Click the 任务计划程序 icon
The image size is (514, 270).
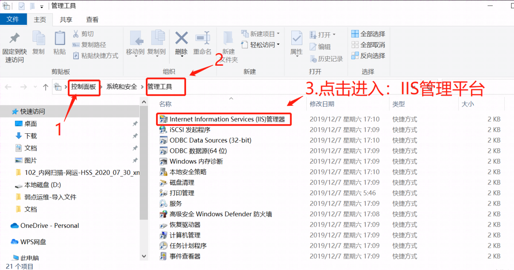(163, 246)
